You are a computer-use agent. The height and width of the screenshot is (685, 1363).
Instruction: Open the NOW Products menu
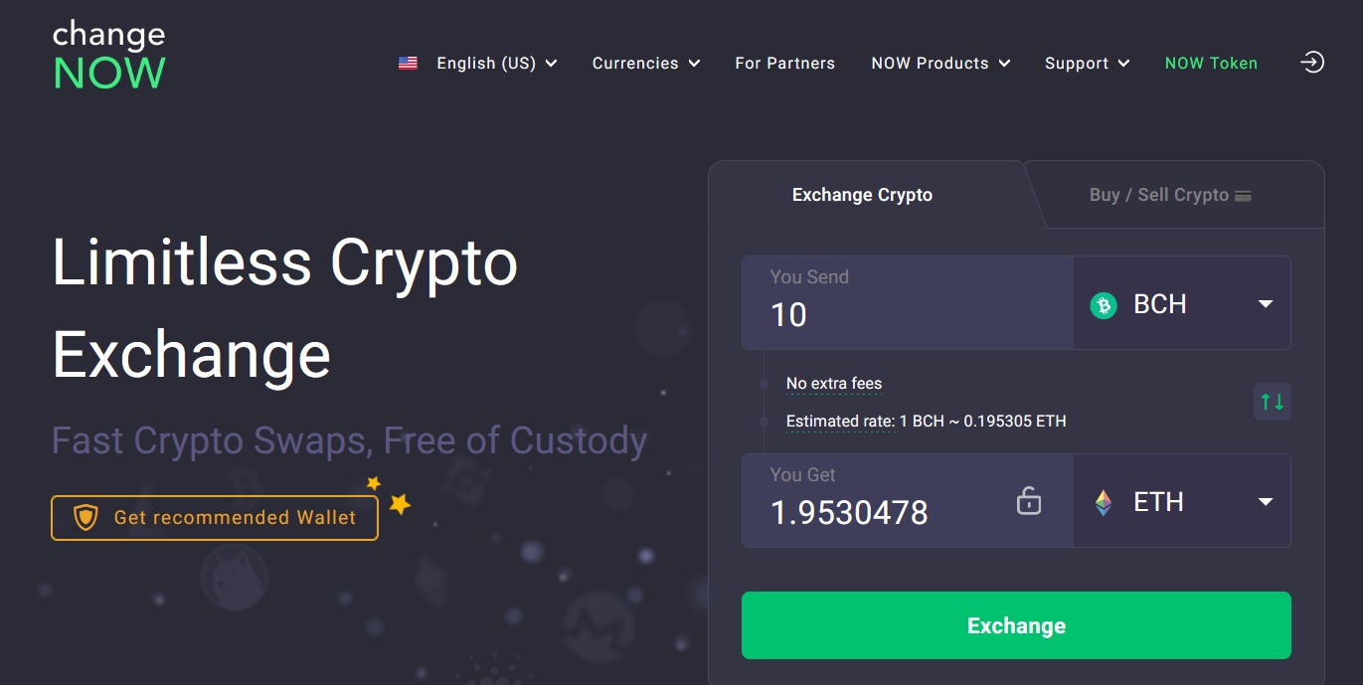click(940, 63)
